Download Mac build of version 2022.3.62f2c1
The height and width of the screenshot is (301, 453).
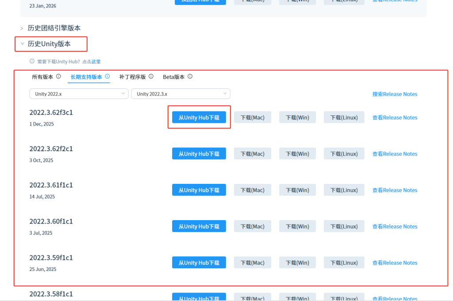pos(252,153)
